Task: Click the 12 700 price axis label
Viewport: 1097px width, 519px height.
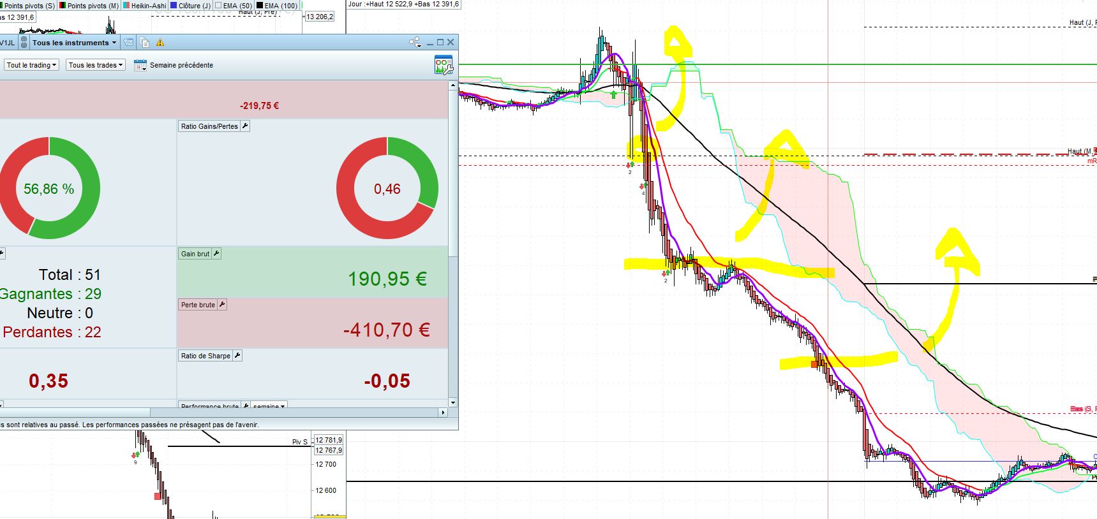Action: tap(325, 464)
